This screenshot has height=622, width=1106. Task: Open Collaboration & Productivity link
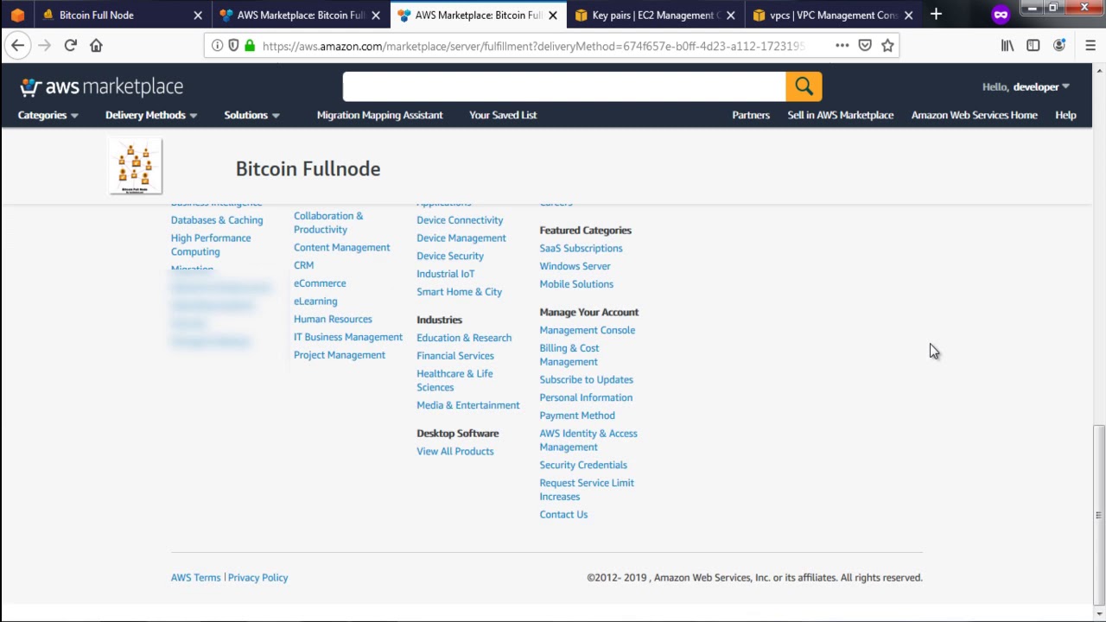coord(328,223)
